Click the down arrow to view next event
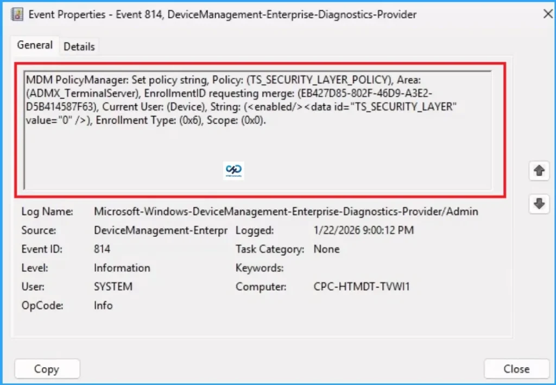Screen dimensions: 556x385 [539, 204]
